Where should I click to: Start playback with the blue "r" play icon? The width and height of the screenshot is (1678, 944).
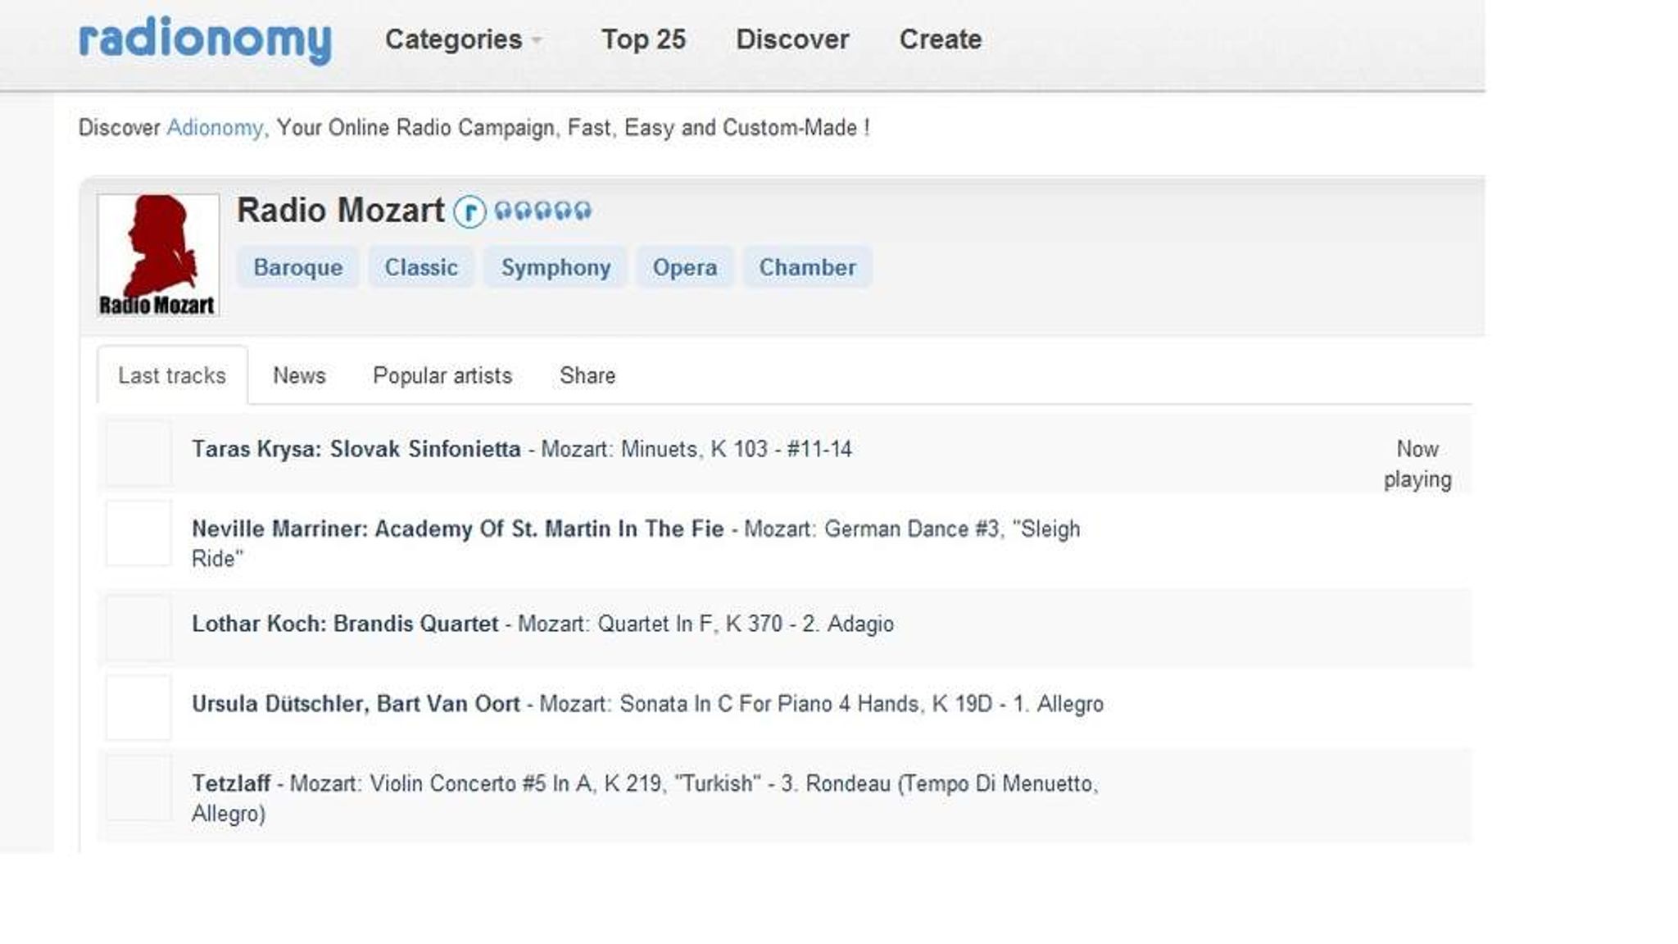[471, 211]
